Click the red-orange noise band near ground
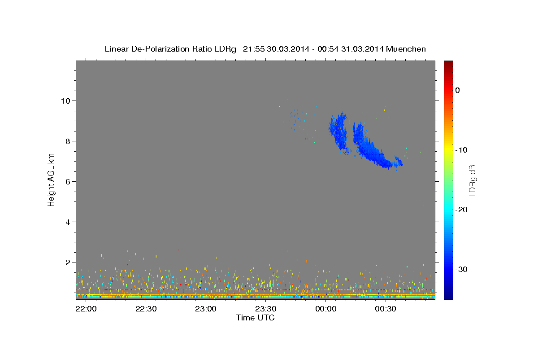 pos(255,290)
